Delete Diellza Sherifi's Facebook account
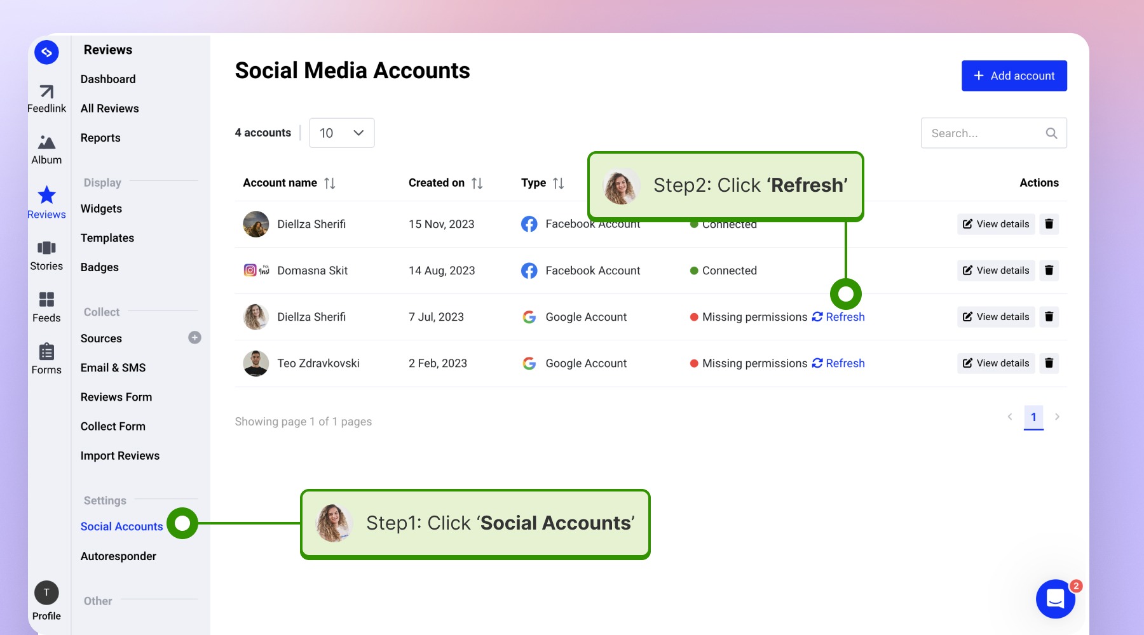 [x=1049, y=224]
